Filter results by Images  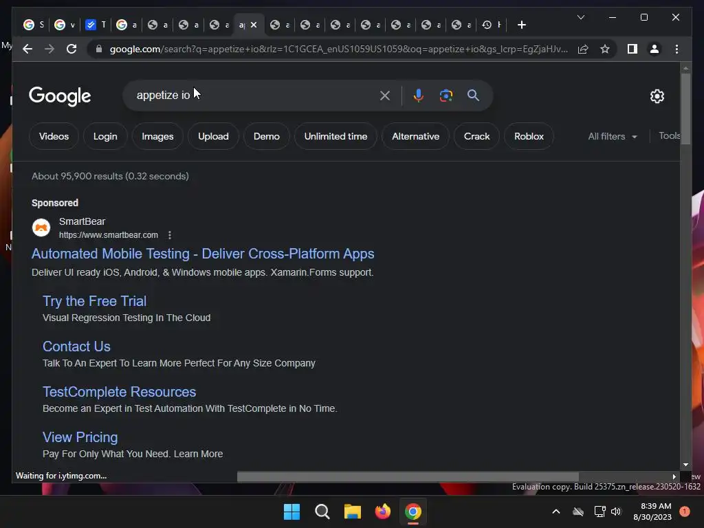(157, 136)
